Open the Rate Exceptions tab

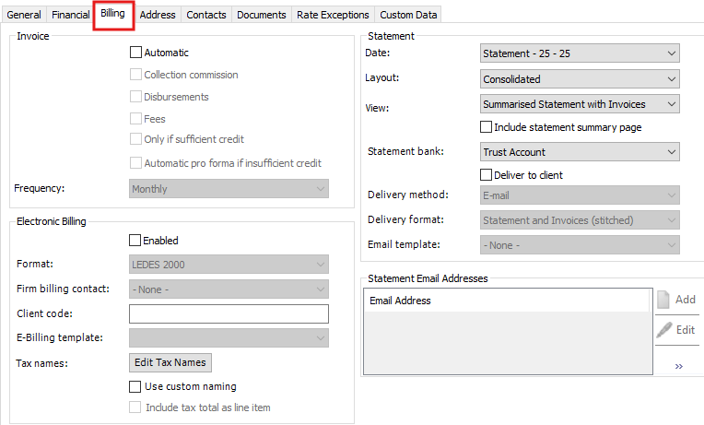pos(333,15)
